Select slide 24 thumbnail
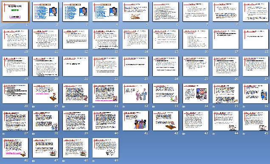The image size is (270, 164). tap(166, 66)
